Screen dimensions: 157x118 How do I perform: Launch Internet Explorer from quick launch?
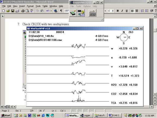click(x=43, y=116)
